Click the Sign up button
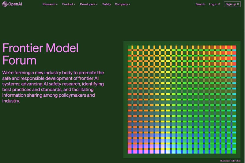 pyautogui.click(x=232, y=4)
